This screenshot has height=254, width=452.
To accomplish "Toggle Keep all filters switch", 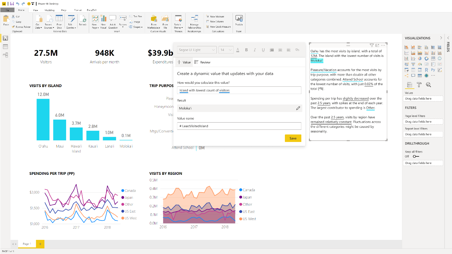I will click(x=416, y=156).
